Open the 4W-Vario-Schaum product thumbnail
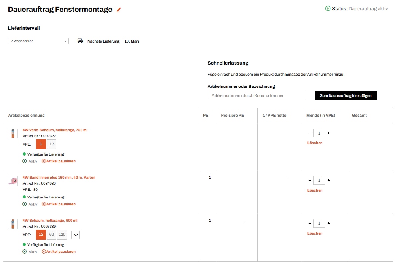This screenshot has width=401, height=265. pyautogui.click(x=13, y=133)
